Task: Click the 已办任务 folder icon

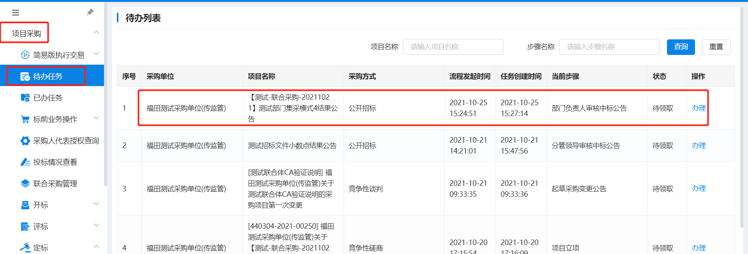Action: 25,98
